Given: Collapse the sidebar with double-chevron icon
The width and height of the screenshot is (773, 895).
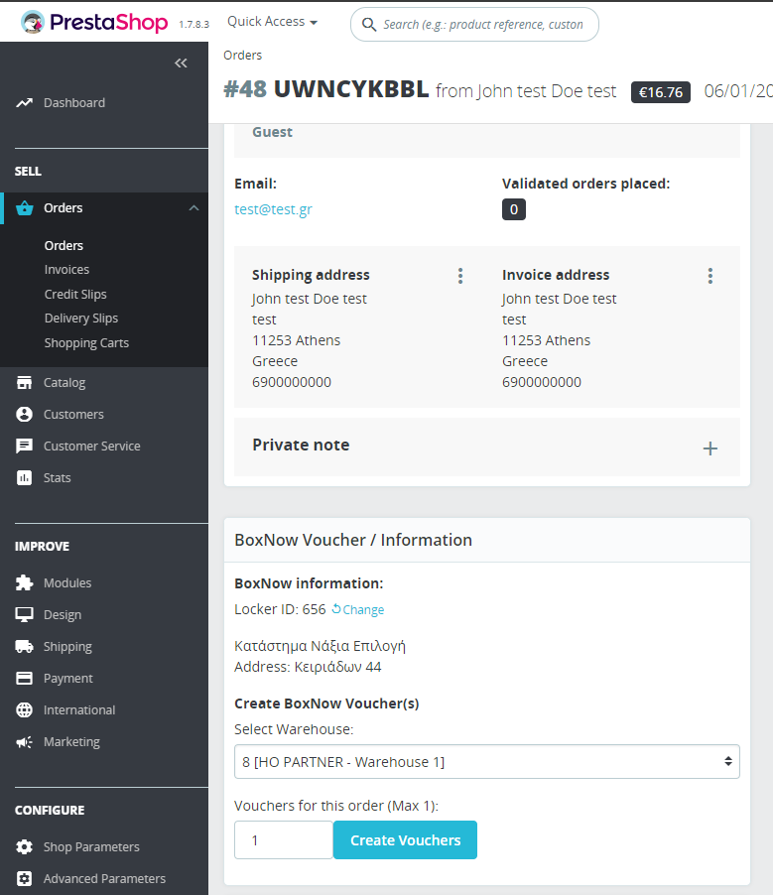Looking at the screenshot, I should 181,64.
